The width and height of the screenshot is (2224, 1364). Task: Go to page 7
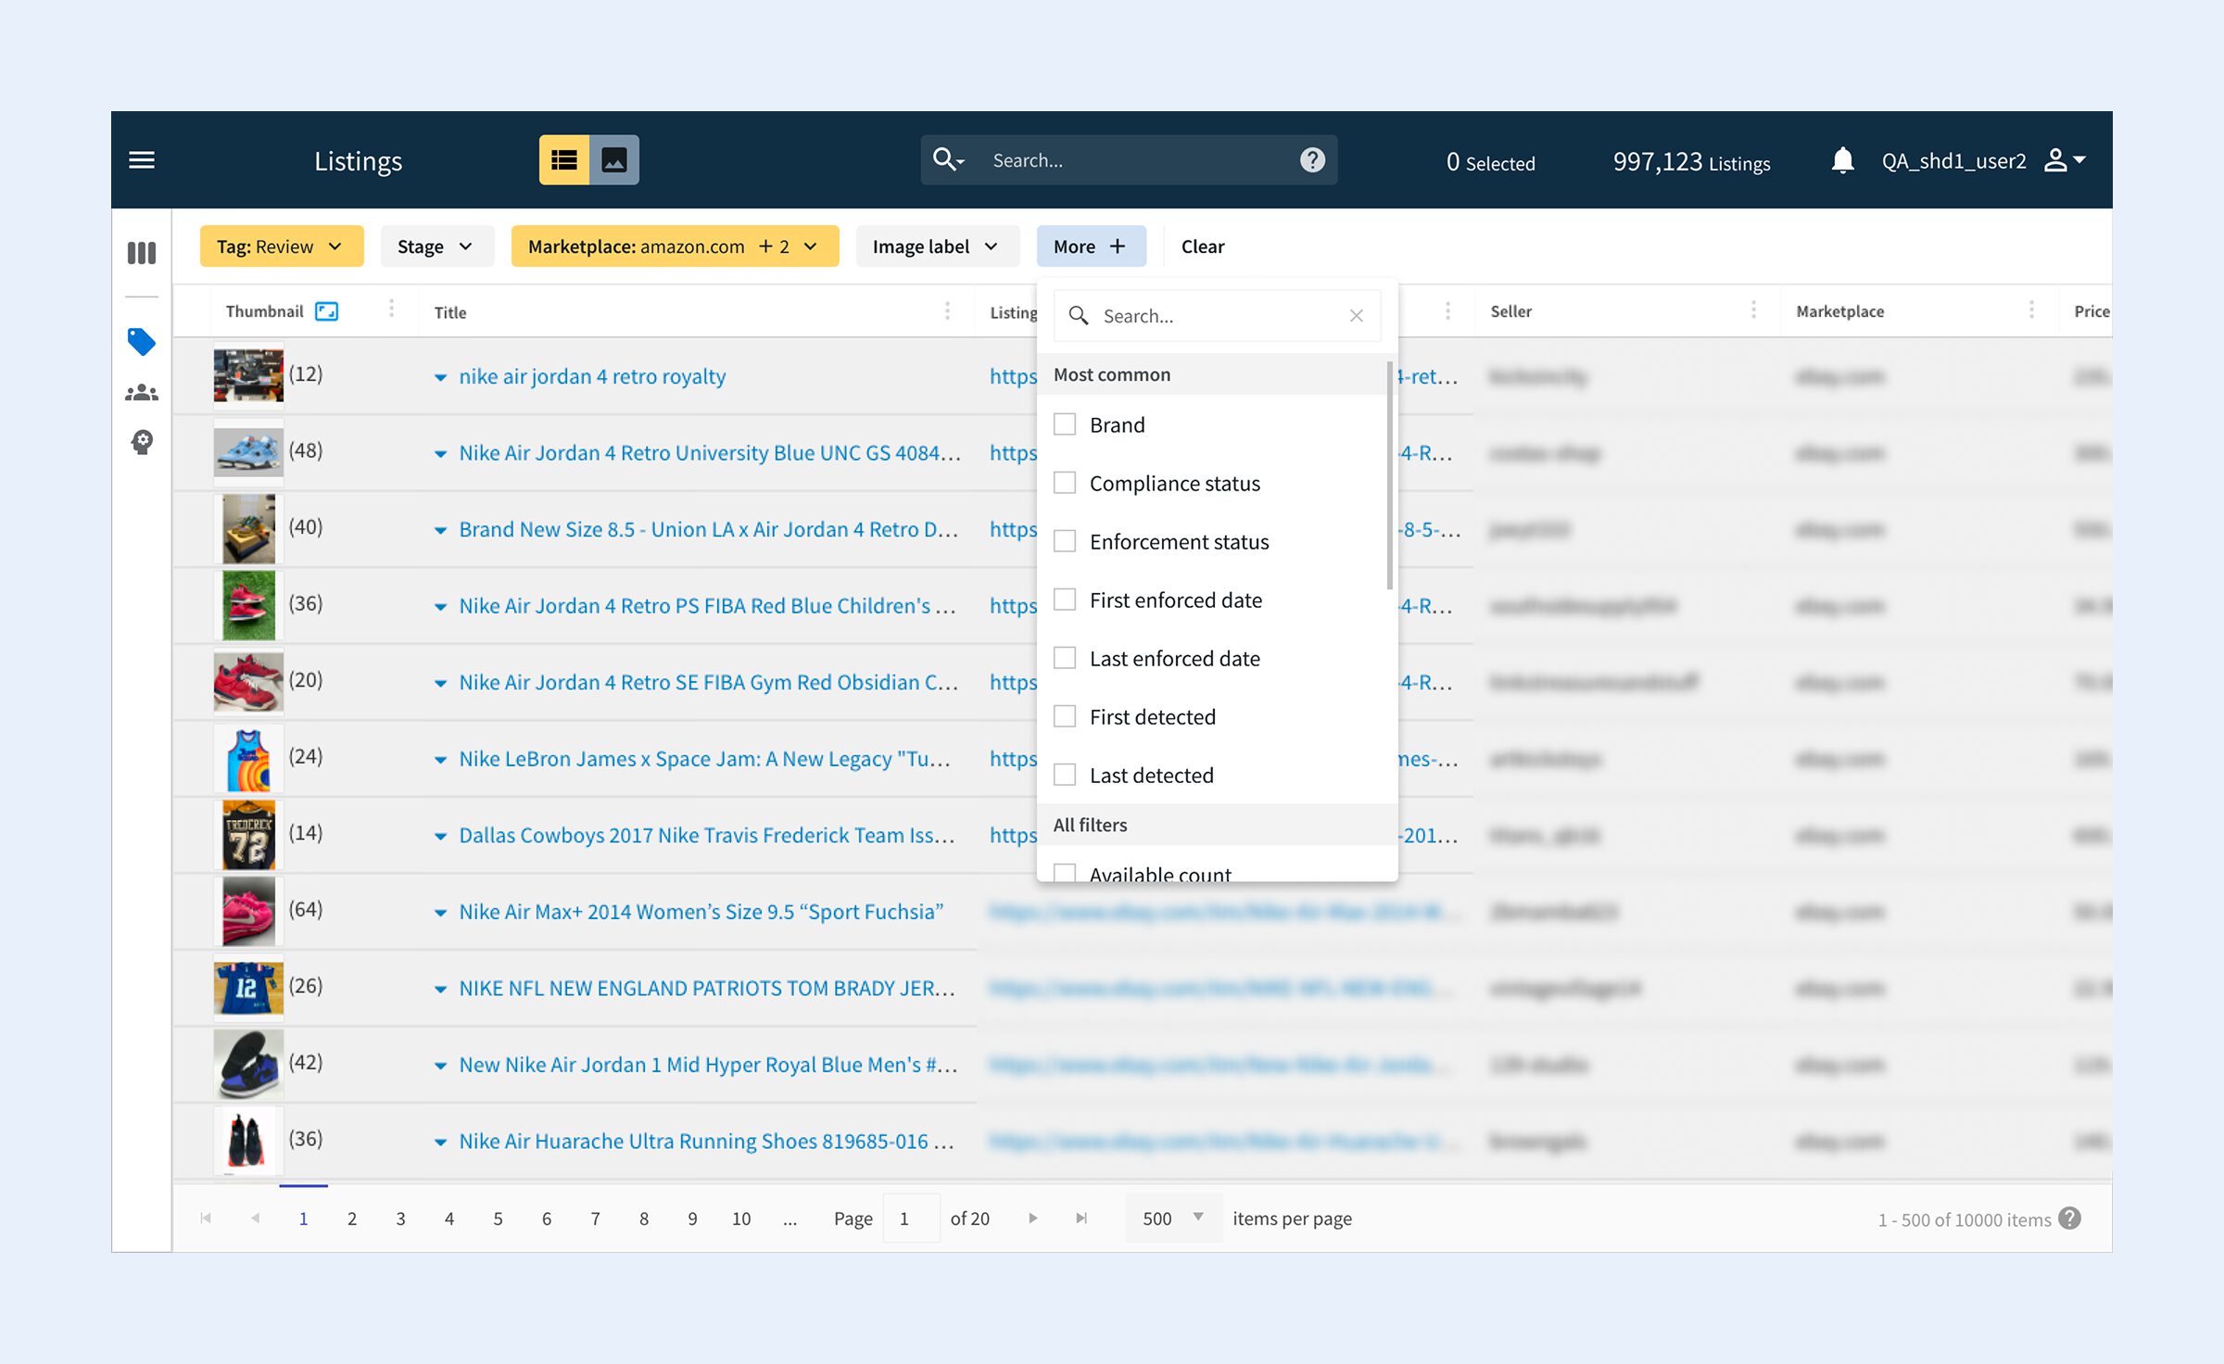(x=595, y=1219)
